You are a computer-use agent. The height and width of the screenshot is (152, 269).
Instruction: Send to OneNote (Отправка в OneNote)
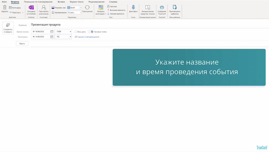(31, 10)
